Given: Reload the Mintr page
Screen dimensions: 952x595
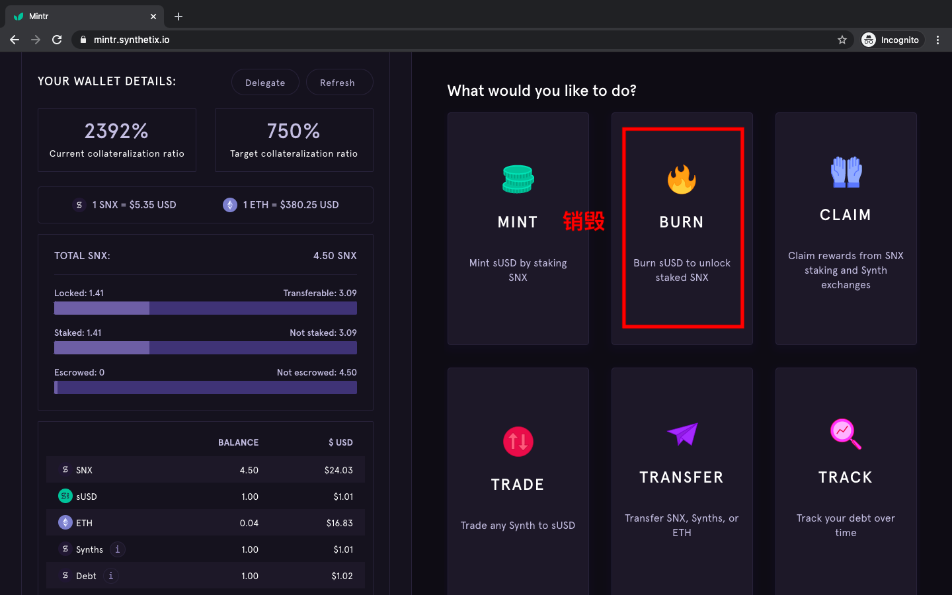Looking at the screenshot, I should pos(57,40).
